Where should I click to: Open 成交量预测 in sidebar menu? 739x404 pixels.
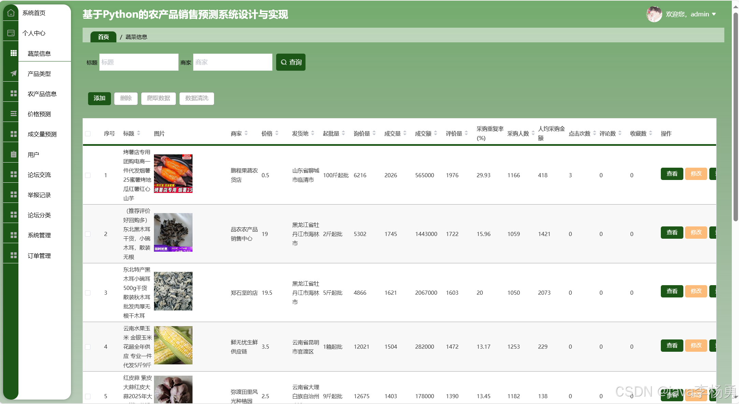(42, 134)
